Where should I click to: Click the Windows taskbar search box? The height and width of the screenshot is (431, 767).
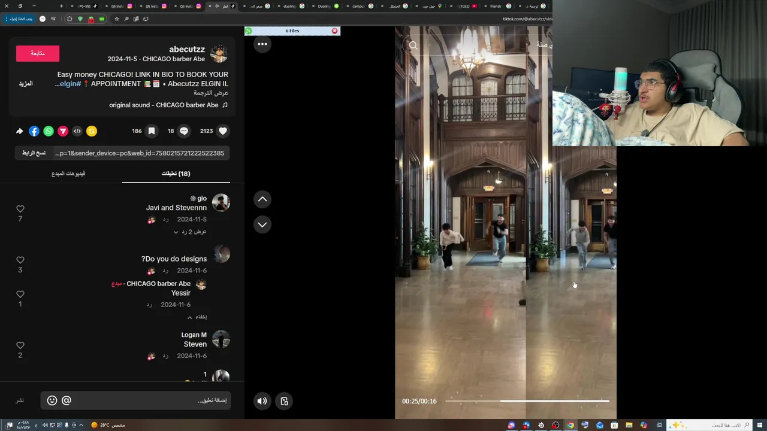(x=709, y=425)
